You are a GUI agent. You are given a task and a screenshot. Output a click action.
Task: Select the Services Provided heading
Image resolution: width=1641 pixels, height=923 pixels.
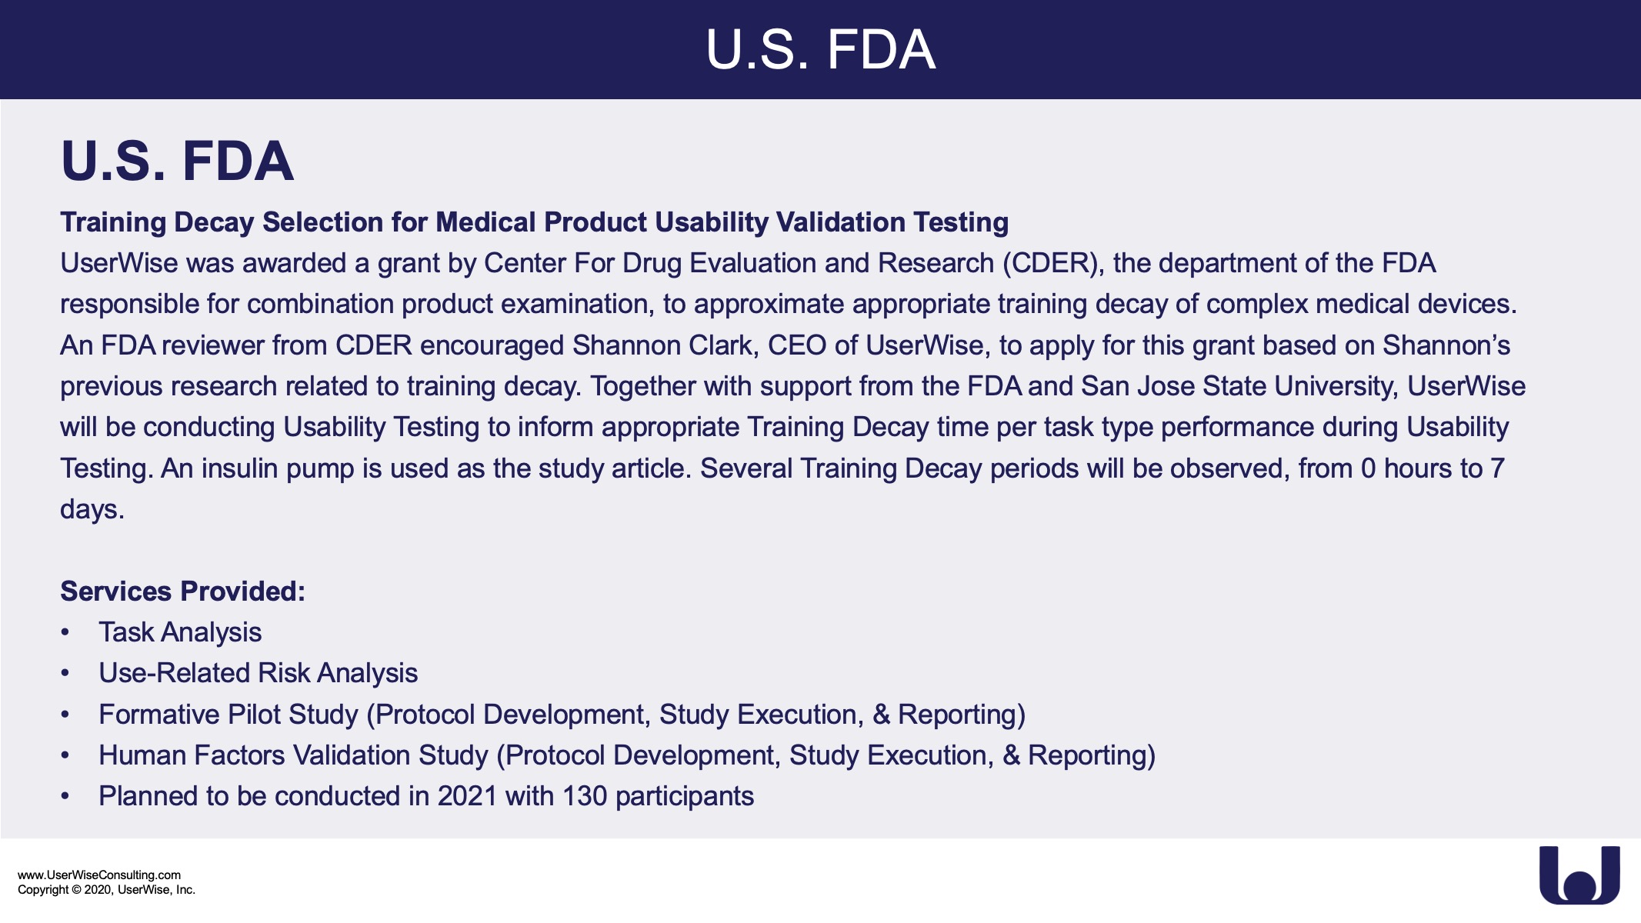coord(182,591)
